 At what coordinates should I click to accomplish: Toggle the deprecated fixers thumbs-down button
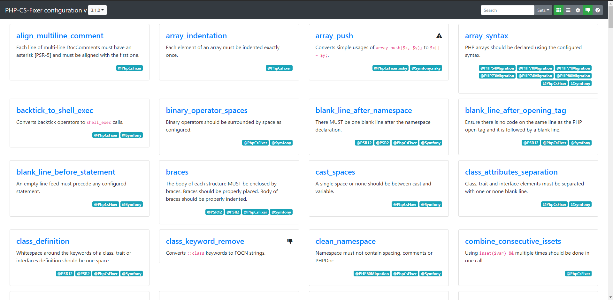click(588, 10)
